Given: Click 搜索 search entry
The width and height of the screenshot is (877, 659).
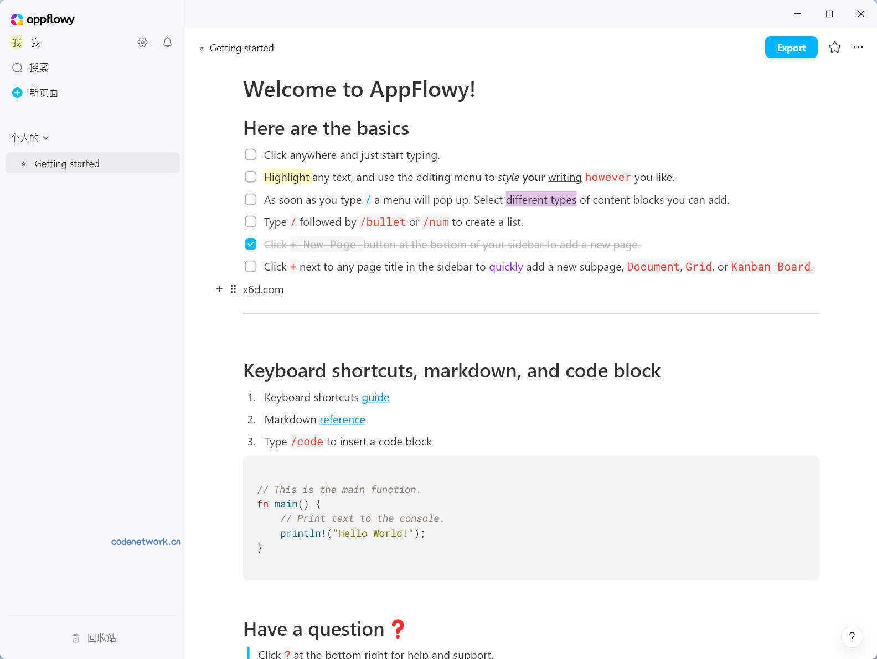Looking at the screenshot, I should pos(39,68).
